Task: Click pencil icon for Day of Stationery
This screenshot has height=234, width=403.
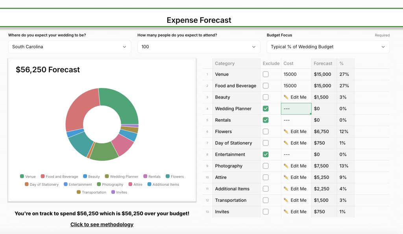Action: click(286, 143)
